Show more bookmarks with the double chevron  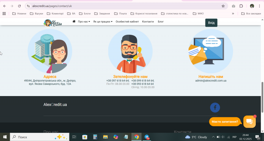coord(233,14)
